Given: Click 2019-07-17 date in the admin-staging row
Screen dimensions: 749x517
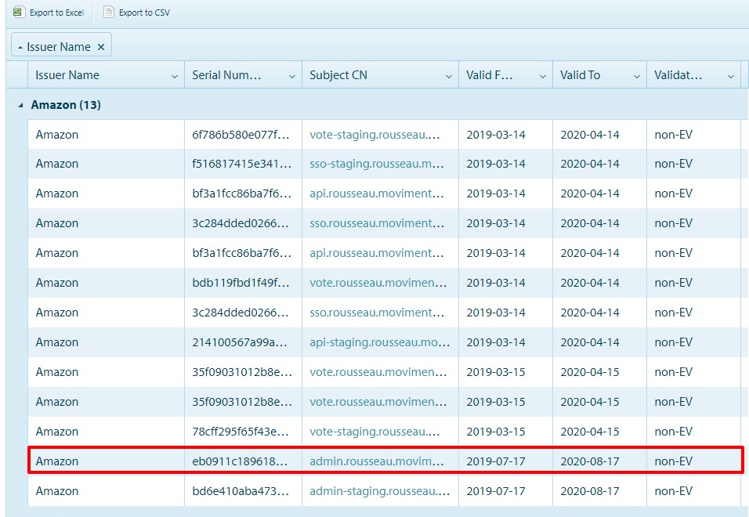Looking at the screenshot, I should [x=495, y=490].
